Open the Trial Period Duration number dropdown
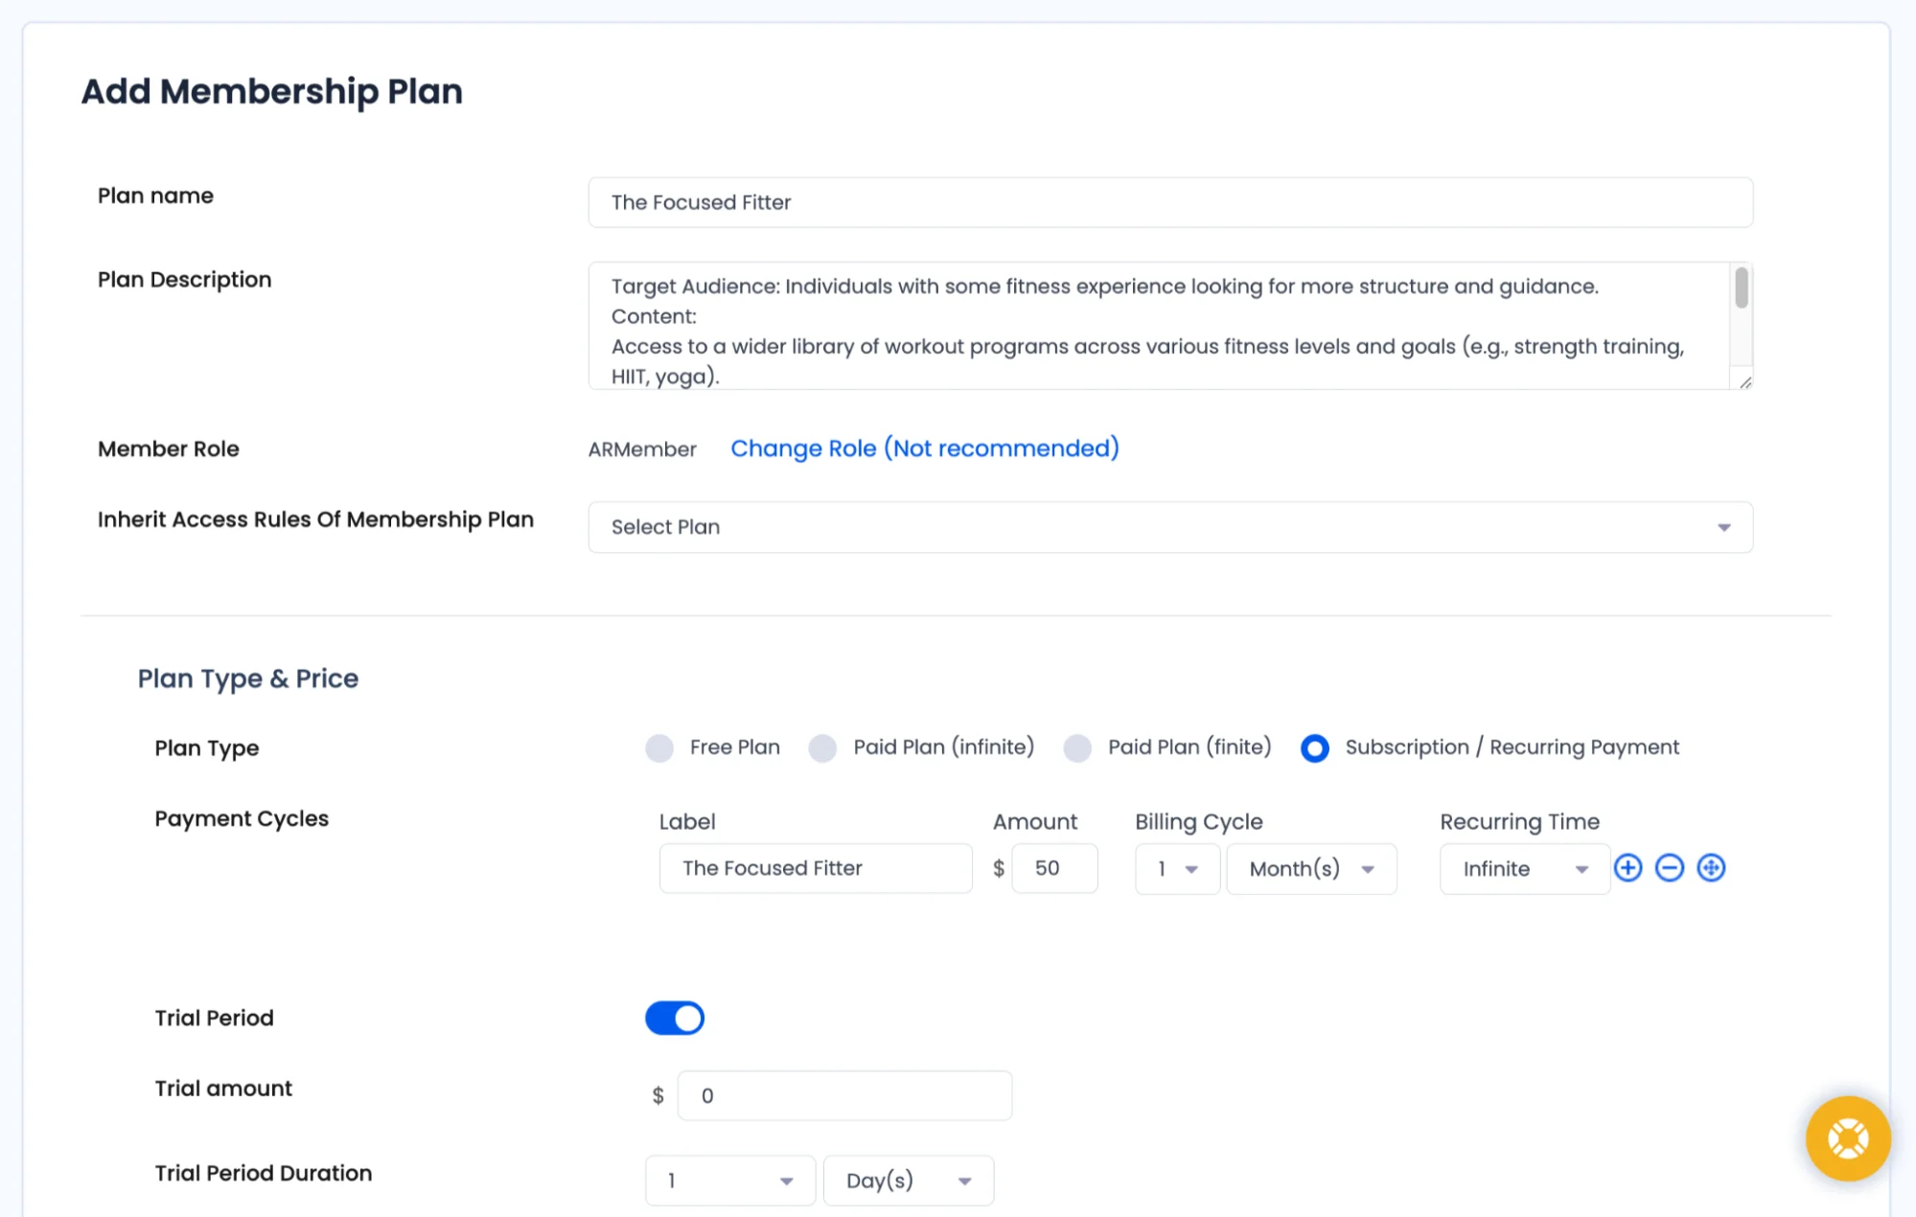 (730, 1181)
